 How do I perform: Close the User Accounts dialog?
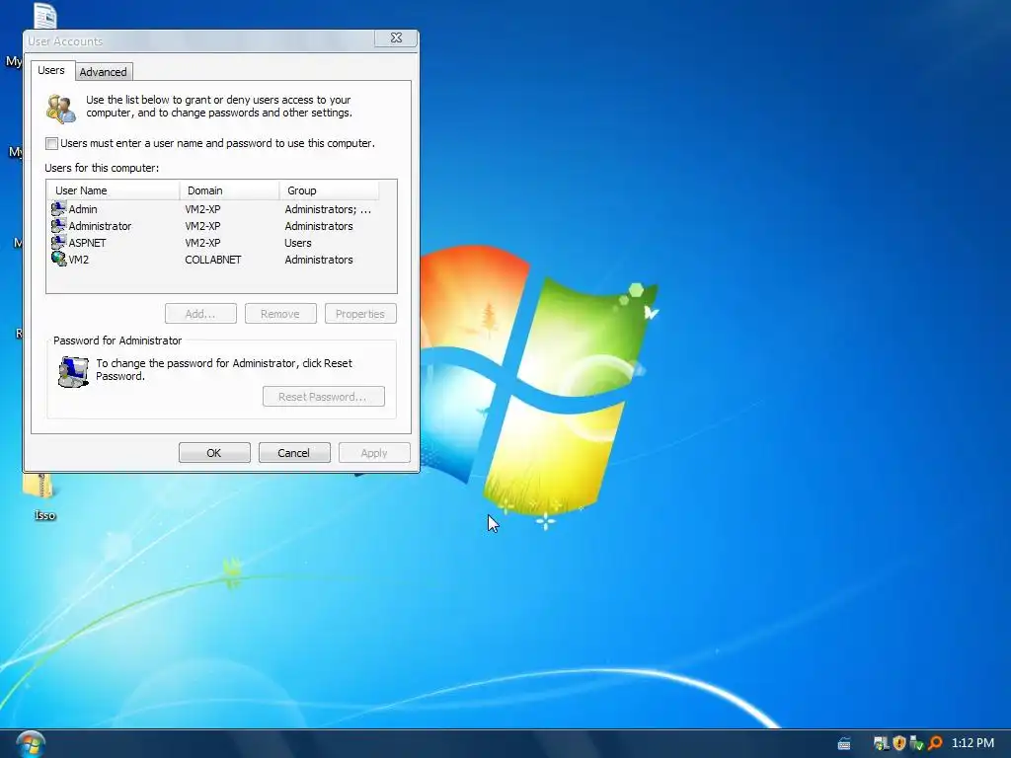[x=396, y=38]
